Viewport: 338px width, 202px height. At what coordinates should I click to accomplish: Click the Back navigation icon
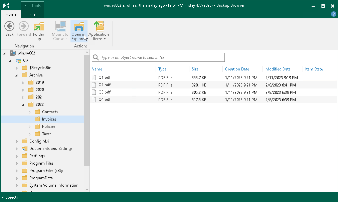[x=9, y=26]
